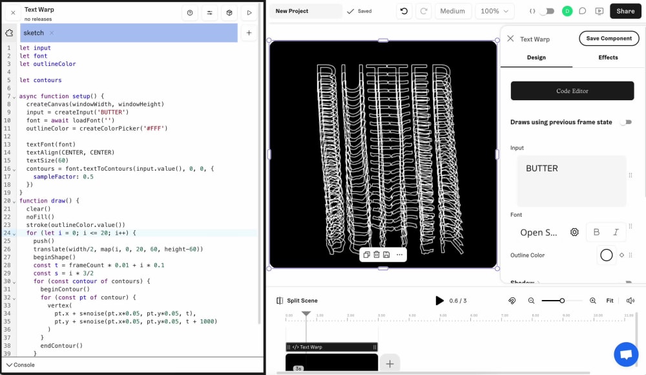Viewport: 646px width, 375px height.
Task: Close the sketch tab with its x
Action: coord(52,33)
